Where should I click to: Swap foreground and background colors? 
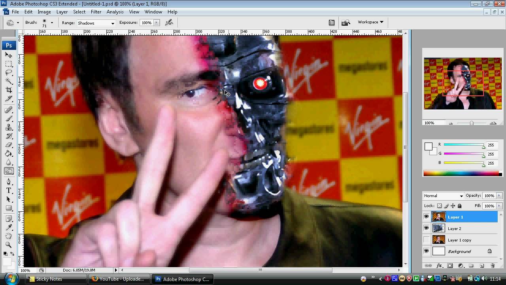point(12,254)
